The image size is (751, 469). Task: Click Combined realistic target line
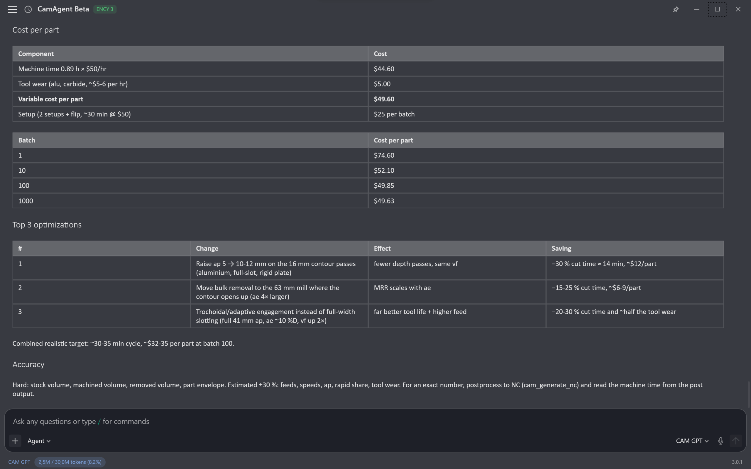123,344
